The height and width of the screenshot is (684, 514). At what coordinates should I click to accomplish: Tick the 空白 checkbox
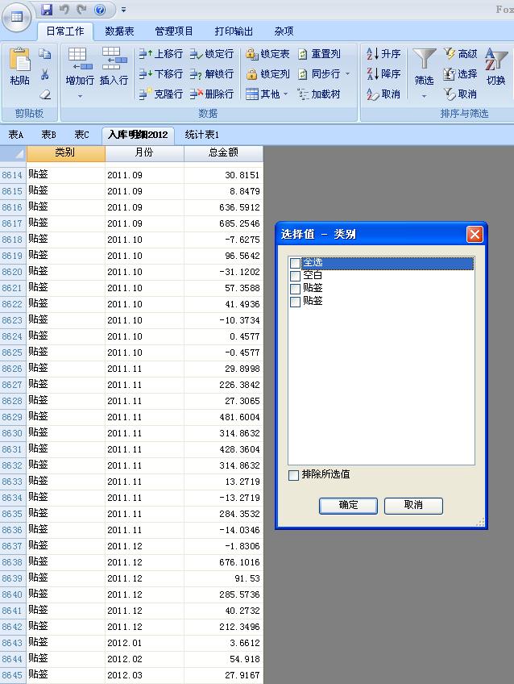[295, 276]
